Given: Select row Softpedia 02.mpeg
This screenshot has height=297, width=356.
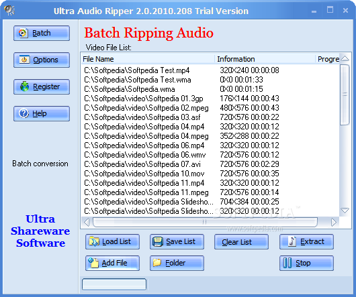Looking at the screenshot, I should click(210, 108).
